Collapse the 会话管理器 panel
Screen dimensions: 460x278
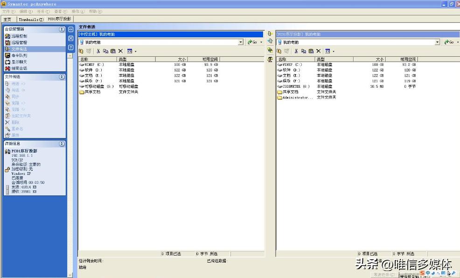62,29
